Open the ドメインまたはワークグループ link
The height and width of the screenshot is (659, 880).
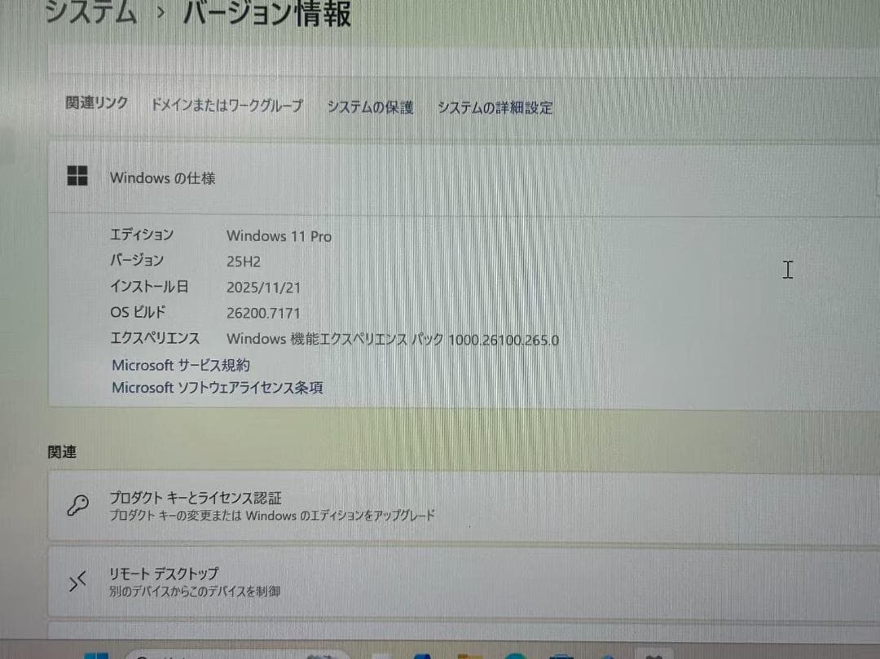point(227,105)
